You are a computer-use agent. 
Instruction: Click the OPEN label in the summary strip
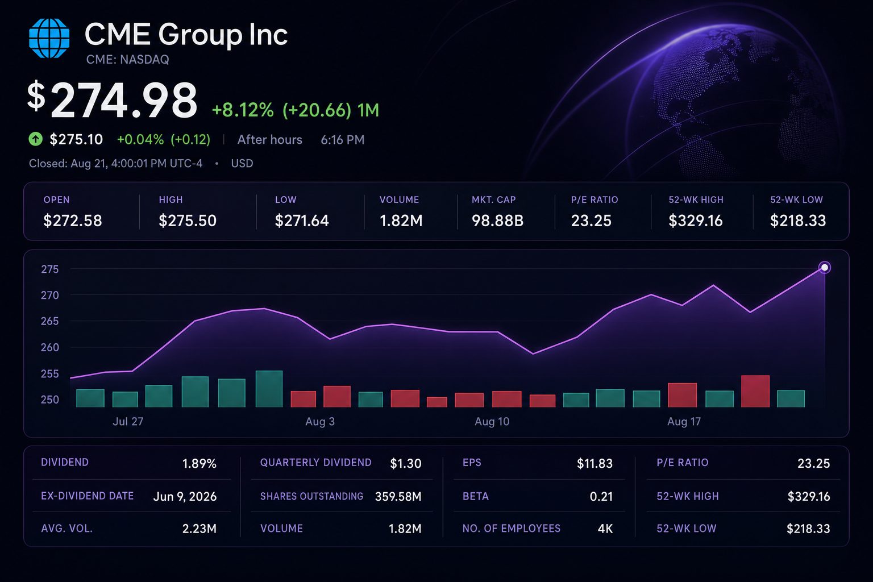tap(56, 200)
